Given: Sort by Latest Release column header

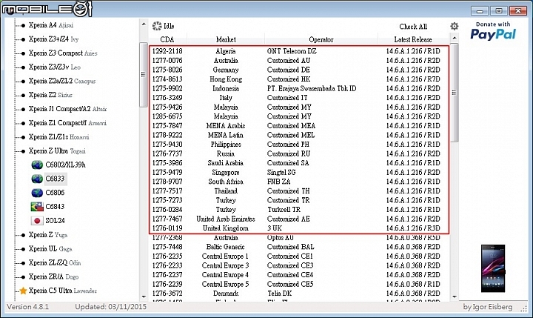Looking at the screenshot, I should pyautogui.click(x=413, y=39).
